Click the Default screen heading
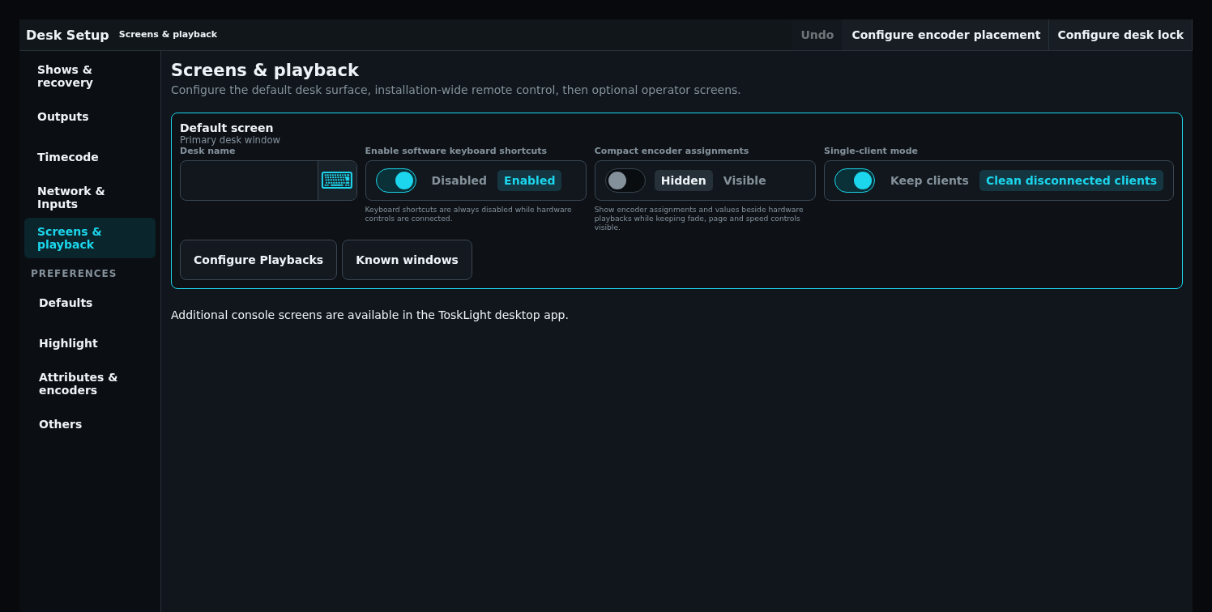 [227, 128]
